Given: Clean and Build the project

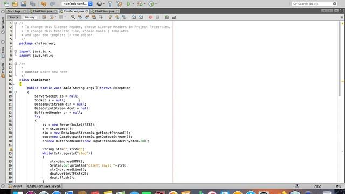Looking at the screenshot, I should [119, 4].
